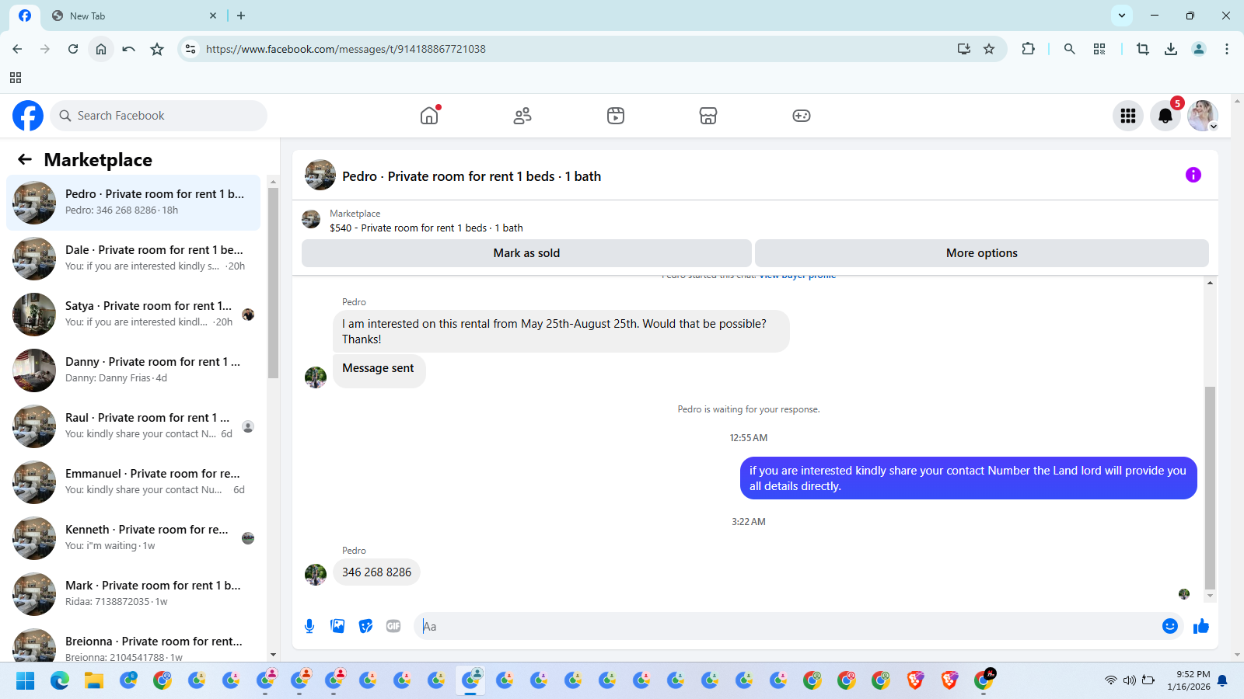Select the Facebook pinned tab
The width and height of the screenshot is (1244, 699).
pyautogui.click(x=25, y=16)
